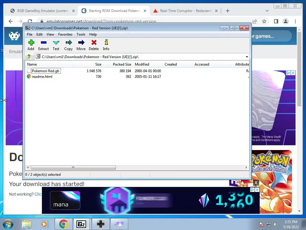This screenshot has height=230, width=306.
Task: Open the Info toolbar button
Action: point(106,45)
